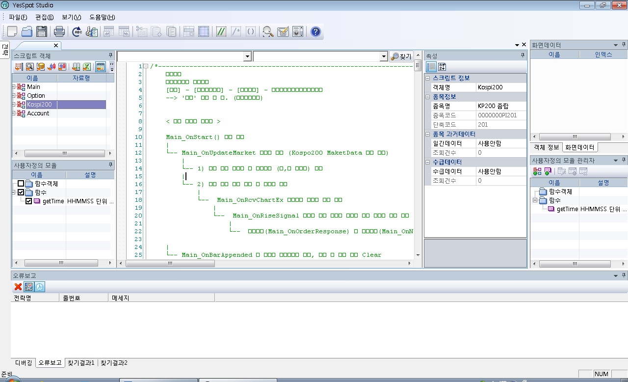Open the 보기(V) menu
The width and height of the screenshot is (628, 382).
(x=71, y=17)
